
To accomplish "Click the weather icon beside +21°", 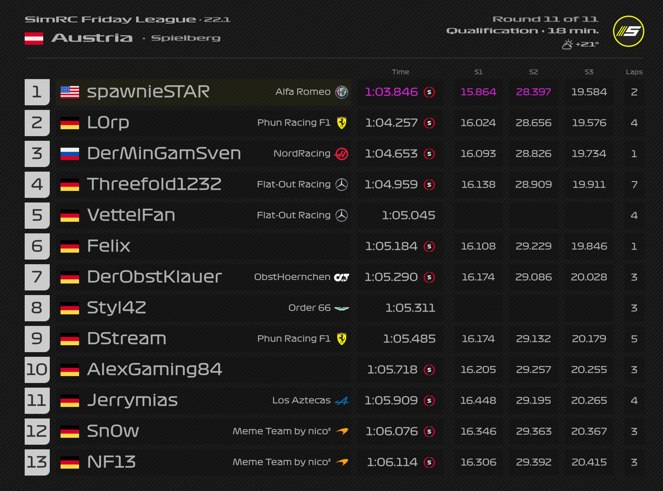I will [x=567, y=45].
